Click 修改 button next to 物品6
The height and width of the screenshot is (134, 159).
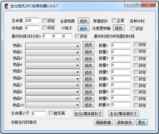89,79
